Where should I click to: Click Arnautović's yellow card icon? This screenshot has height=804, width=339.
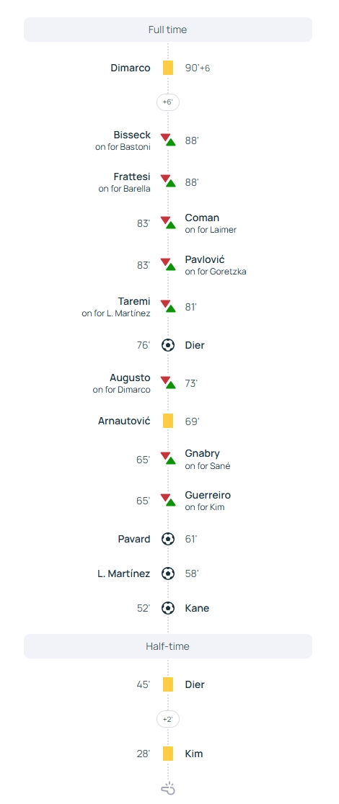click(168, 421)
